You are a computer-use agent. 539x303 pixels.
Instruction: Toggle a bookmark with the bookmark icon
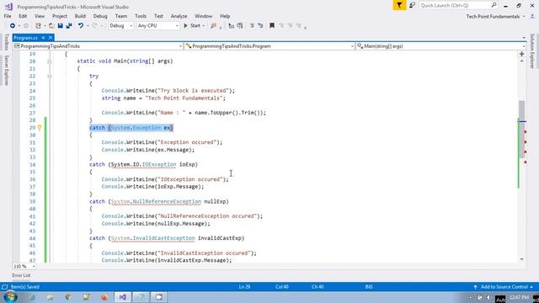(x=272, y=26)
